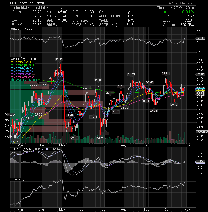Click the 28.12 August low label
The height and width of the screenshot is (212, 208).
(x=125, y=107)
